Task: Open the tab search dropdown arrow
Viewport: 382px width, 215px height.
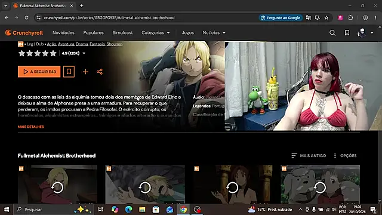Action: click(5, 5)
